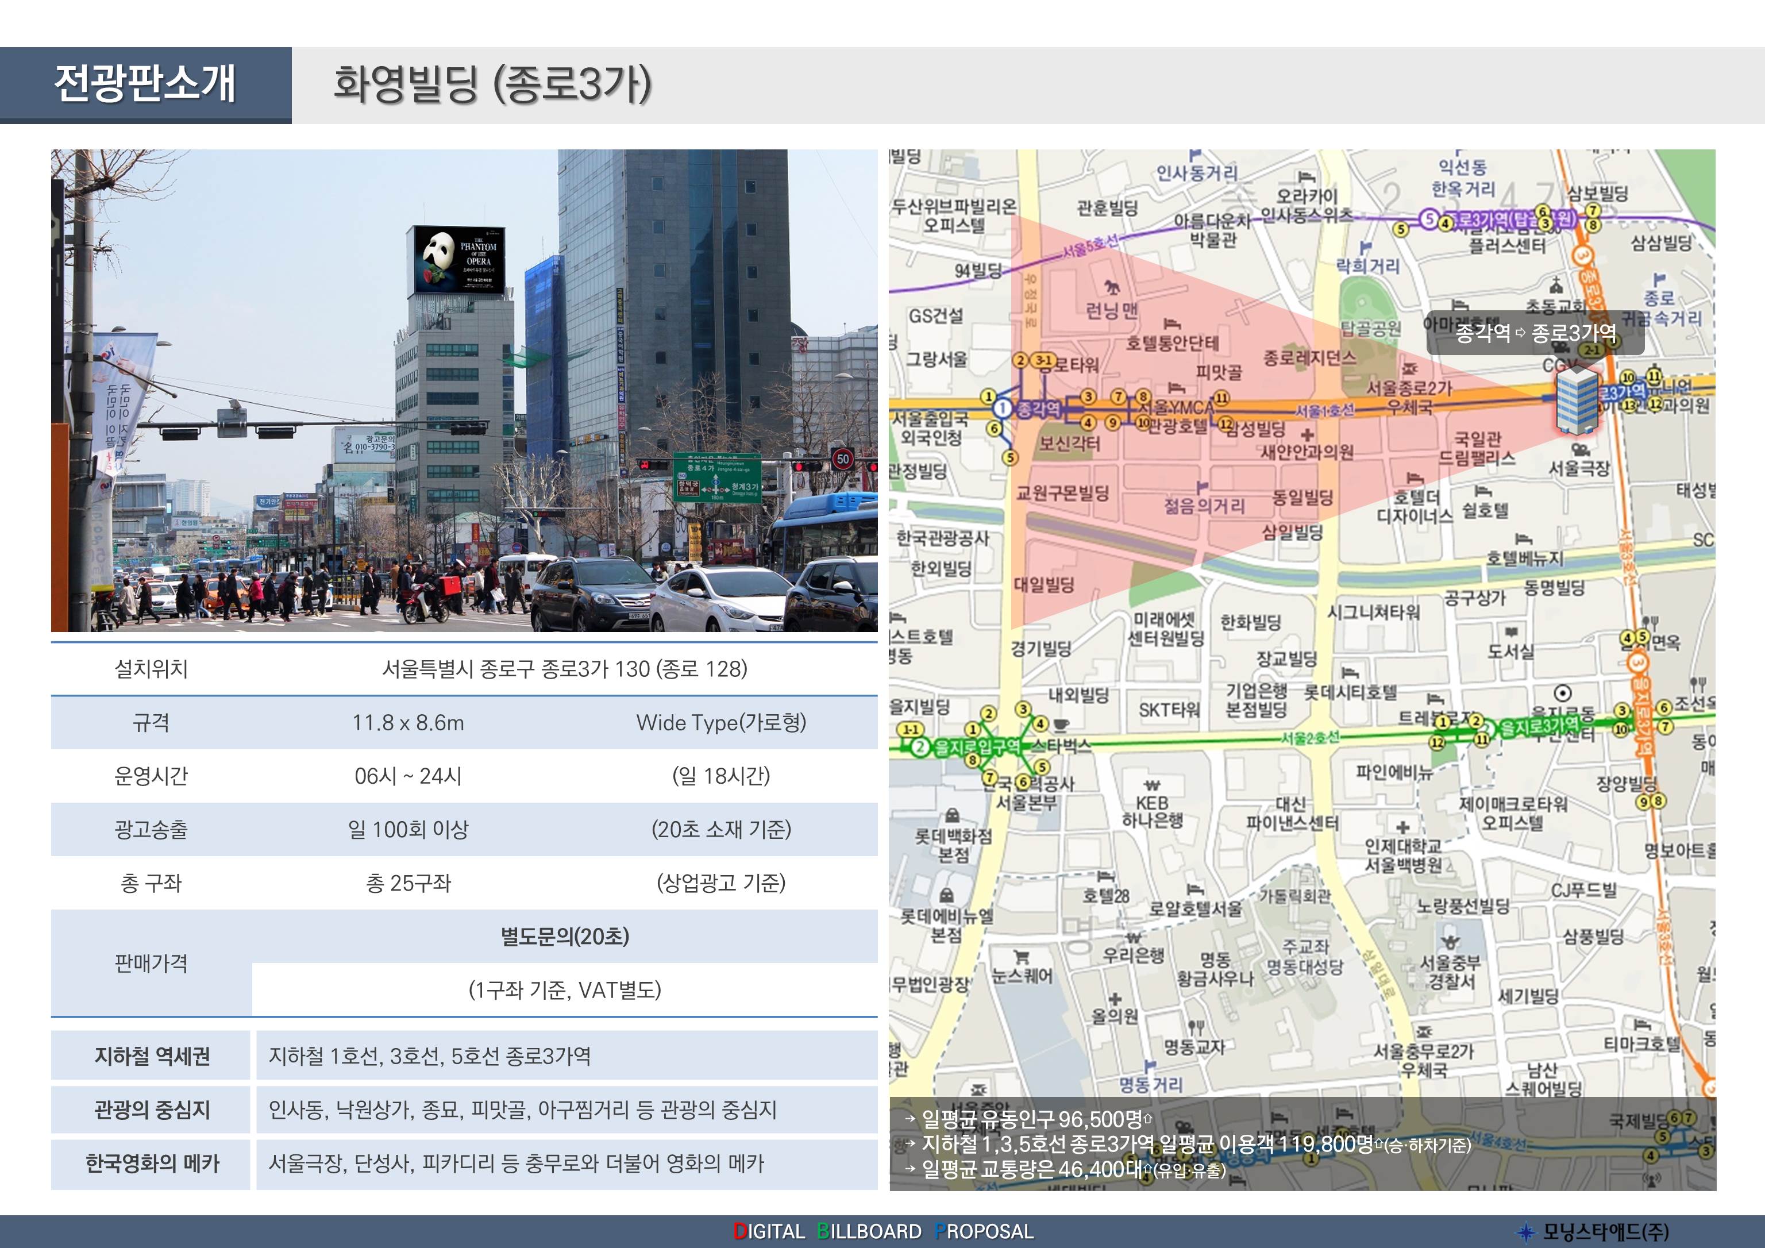Viewport: 1765px width, 1248px height.
Task: Click the 종각역 ⇨ 종로3가역 tooltip label
Action: (1535, 333)
